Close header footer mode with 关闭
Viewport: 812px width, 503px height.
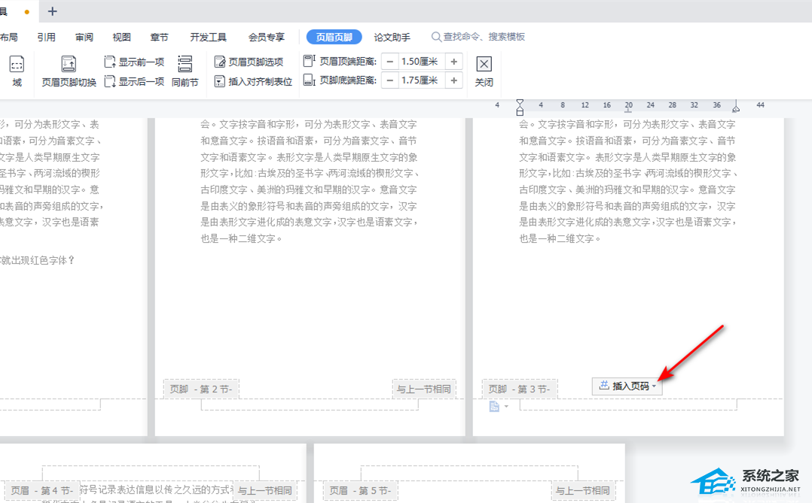[484, 72]
